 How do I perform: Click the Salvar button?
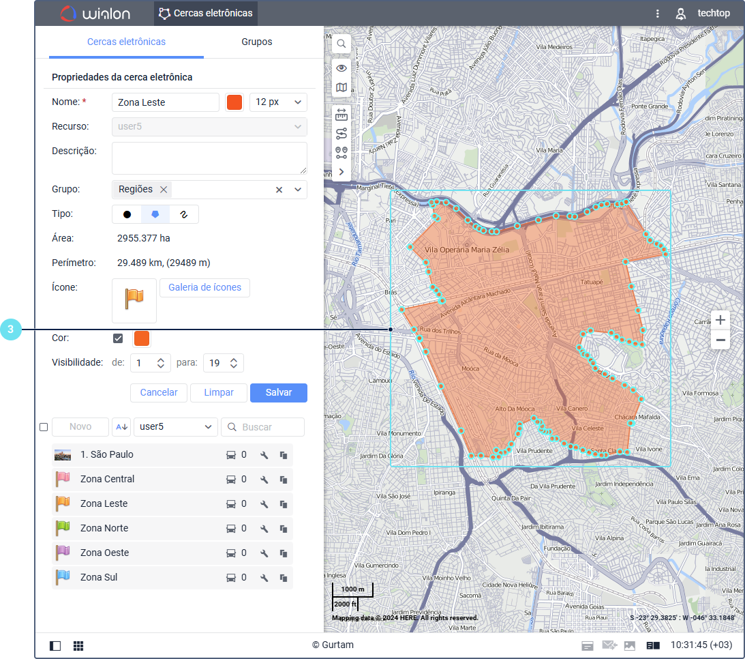pos(278,393)
